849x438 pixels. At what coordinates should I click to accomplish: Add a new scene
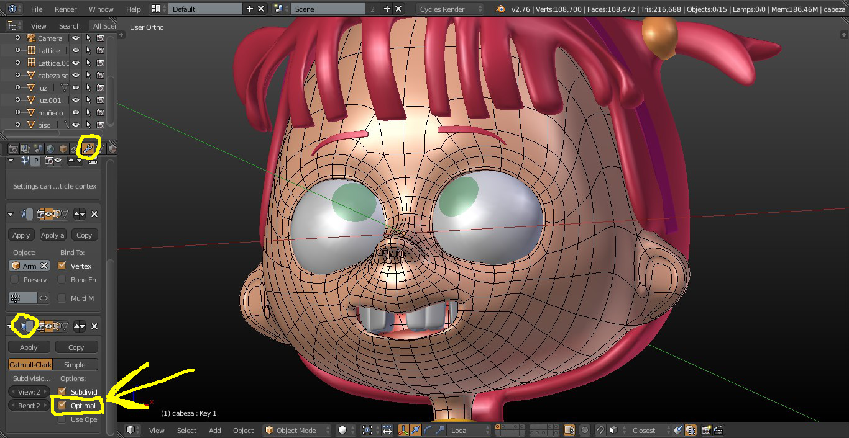pos(387,9)
